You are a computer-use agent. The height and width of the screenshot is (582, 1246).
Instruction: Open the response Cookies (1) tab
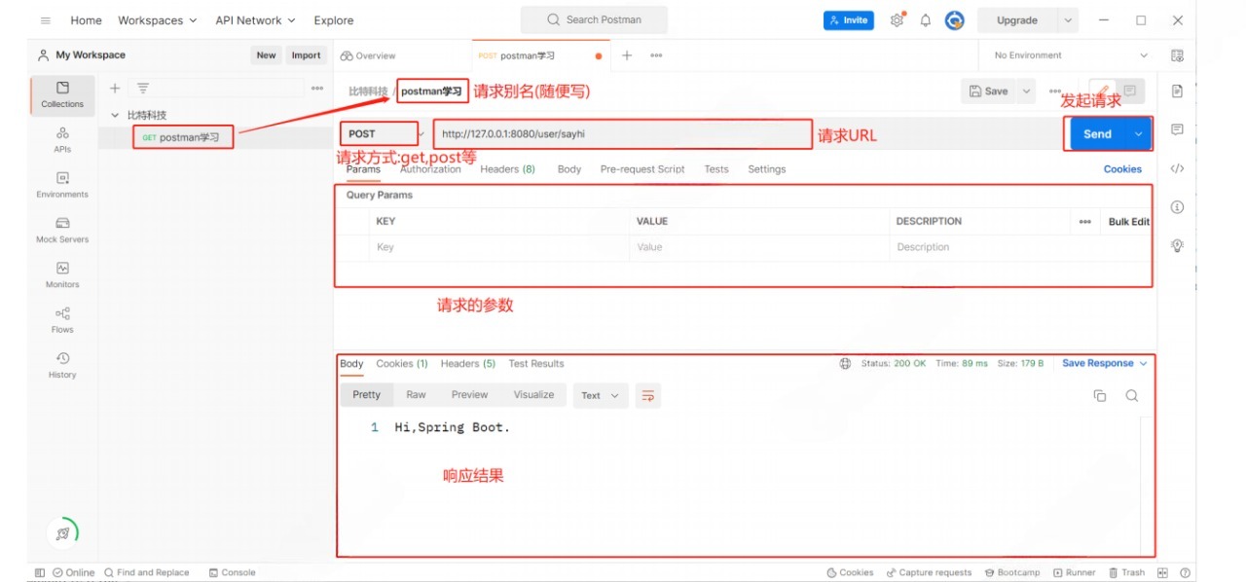[402, 364]
